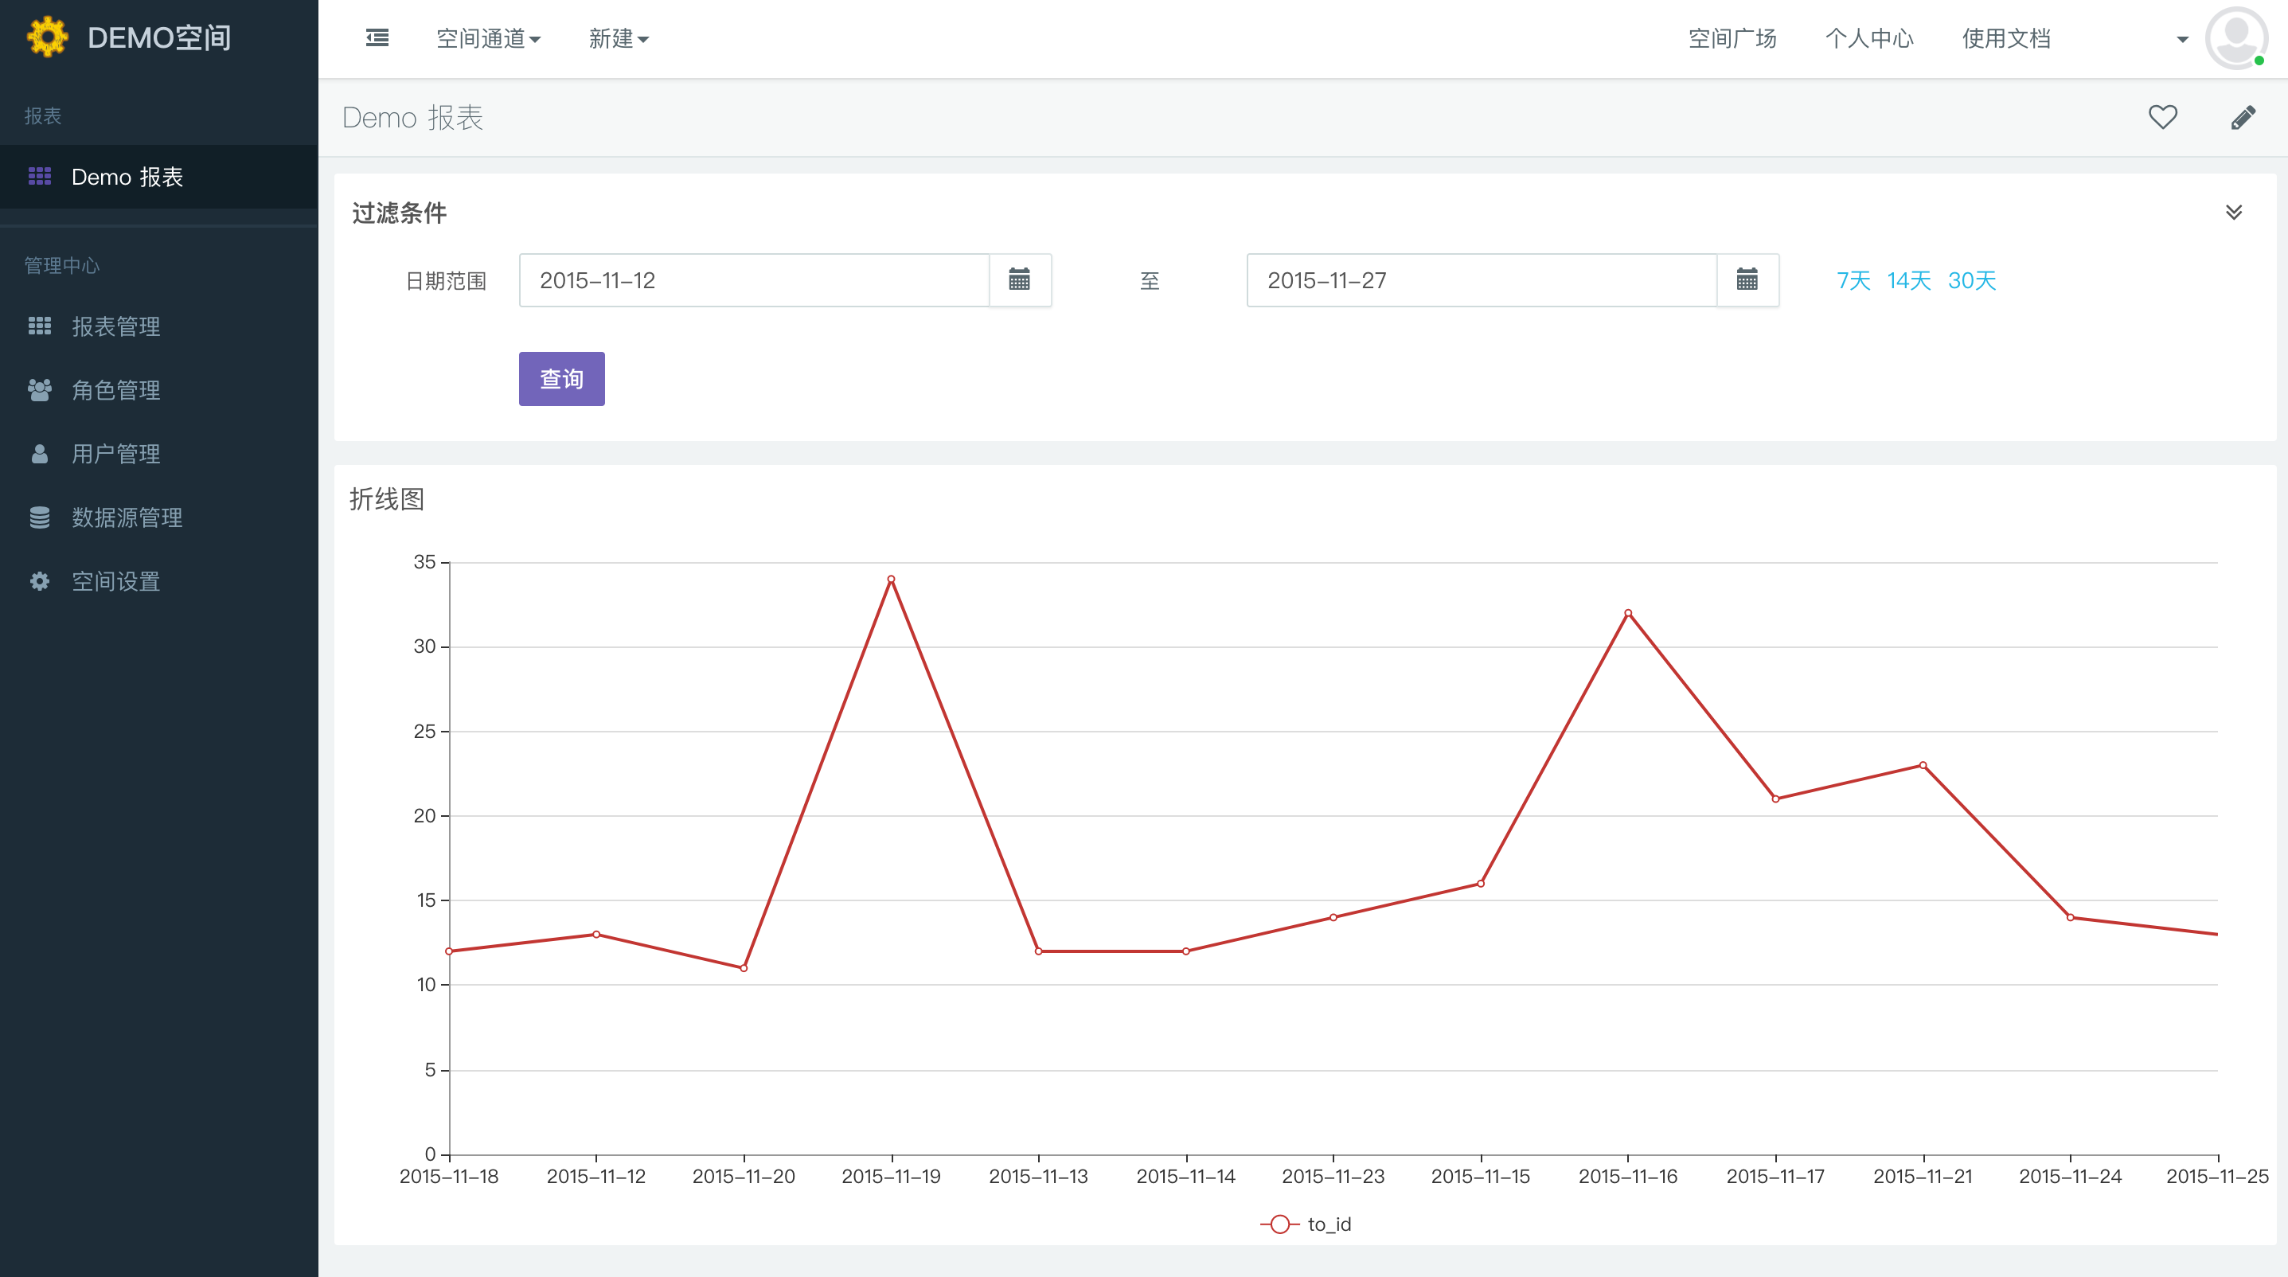Click the 过滤条件 panel heading
The width and height of the screenshot is (2288, 1277).
tap(399, 213)
